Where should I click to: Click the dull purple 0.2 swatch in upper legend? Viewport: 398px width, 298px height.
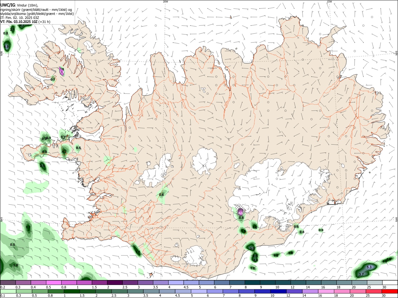(x=8, y=283)
